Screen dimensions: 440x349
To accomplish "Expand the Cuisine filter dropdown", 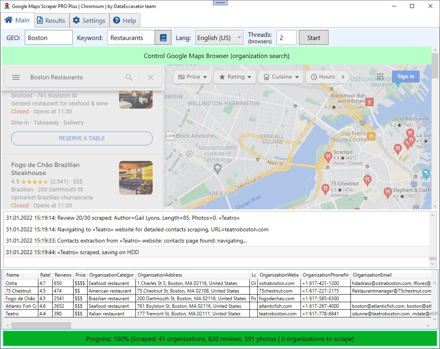I will pos(281,77).
